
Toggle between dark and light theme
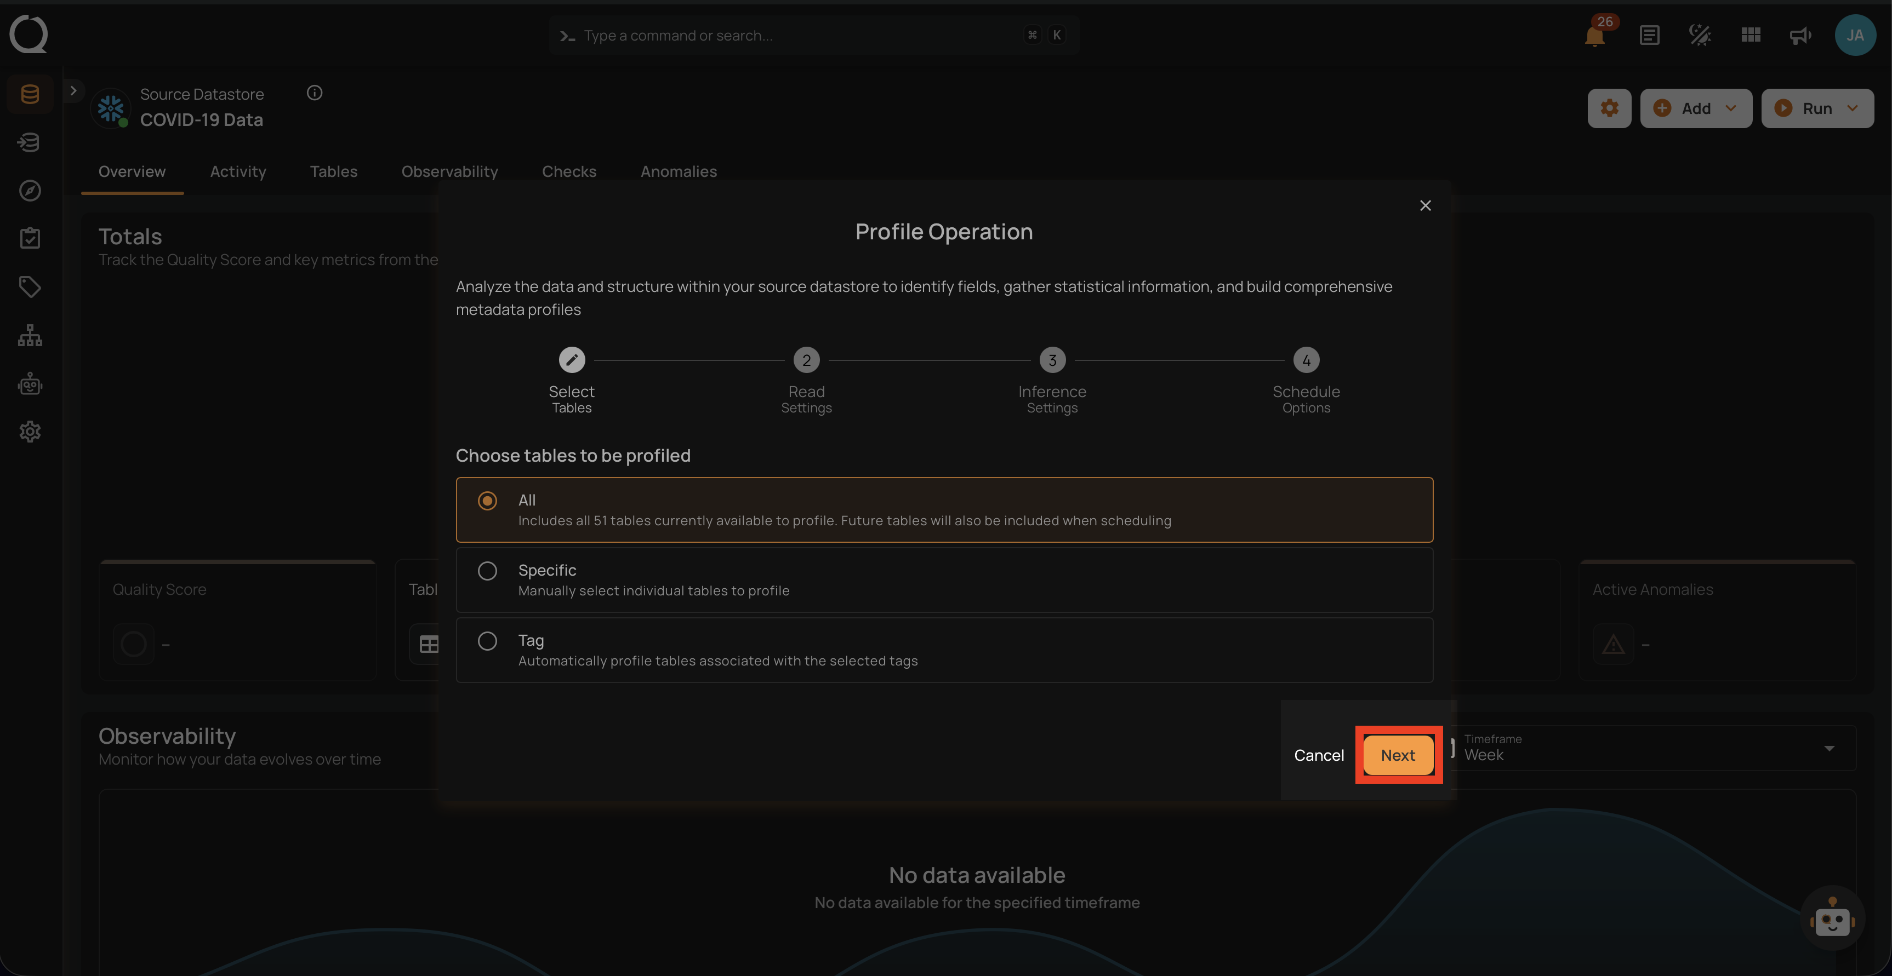coord(1700,35)
